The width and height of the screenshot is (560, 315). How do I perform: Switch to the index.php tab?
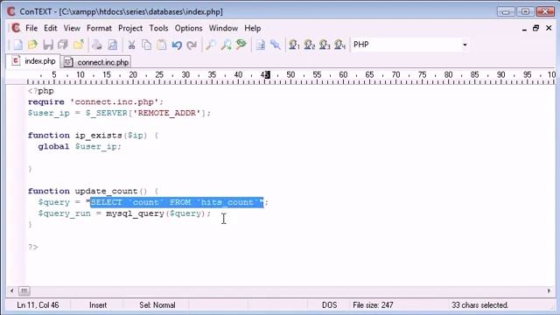[33, 61]
